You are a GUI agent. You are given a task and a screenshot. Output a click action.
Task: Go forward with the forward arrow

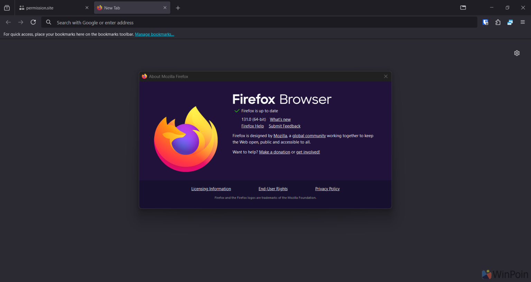pos(21,22)
